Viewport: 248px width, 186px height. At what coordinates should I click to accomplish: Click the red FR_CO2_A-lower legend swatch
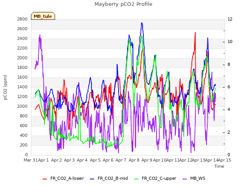(45, 179)
